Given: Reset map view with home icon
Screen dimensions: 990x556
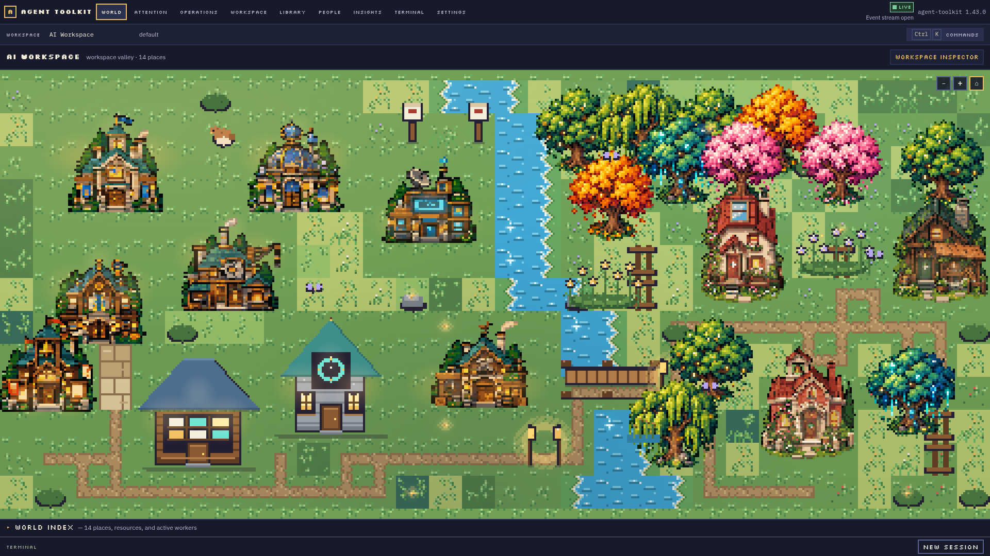Looking at the screenshot, I should (976, 83).
